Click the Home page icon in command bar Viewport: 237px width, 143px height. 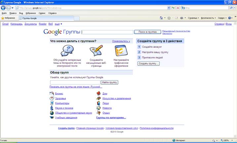(161, 18)
